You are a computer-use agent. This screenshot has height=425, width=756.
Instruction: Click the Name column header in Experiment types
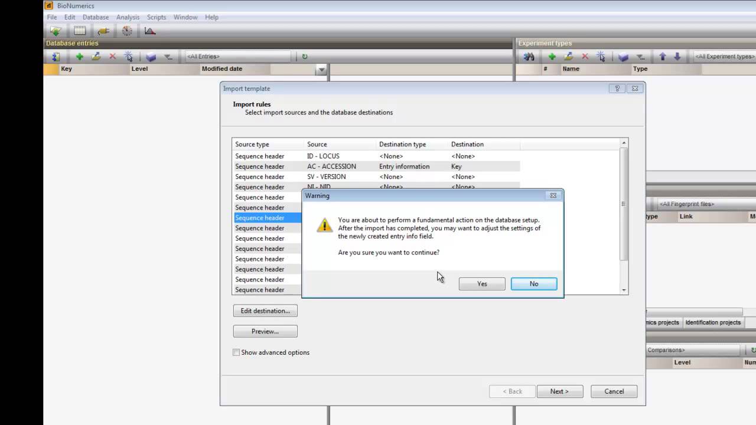595,69
